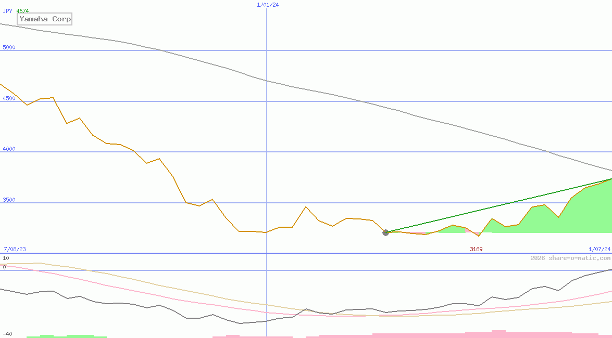Click the 4500 price axis label
The height and width of the screenshot is (338, 612).
[x=9, y=99]
